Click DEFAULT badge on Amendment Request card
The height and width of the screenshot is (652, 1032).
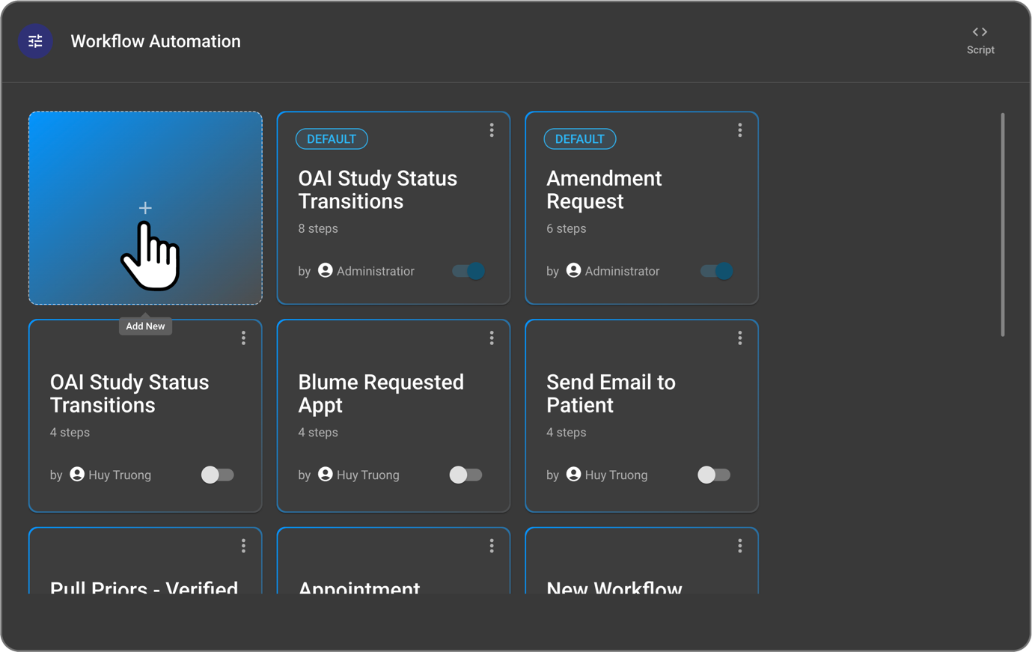(579, 139)
